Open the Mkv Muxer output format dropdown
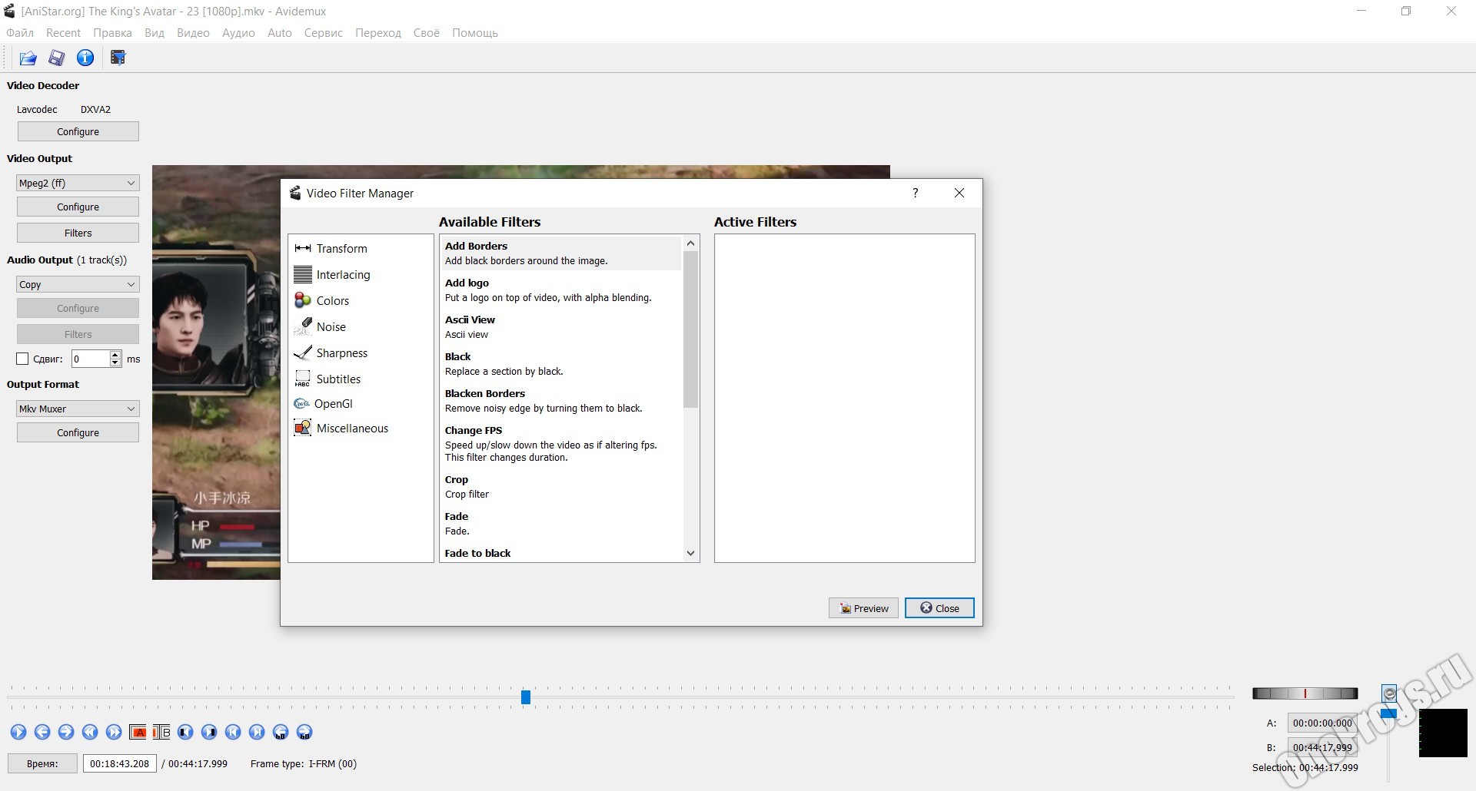1476x791 pixels. (78, 409)
